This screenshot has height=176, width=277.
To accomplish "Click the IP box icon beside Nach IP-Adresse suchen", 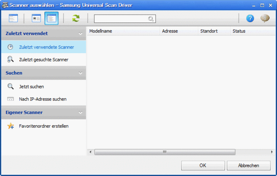I will coord(10,99).
